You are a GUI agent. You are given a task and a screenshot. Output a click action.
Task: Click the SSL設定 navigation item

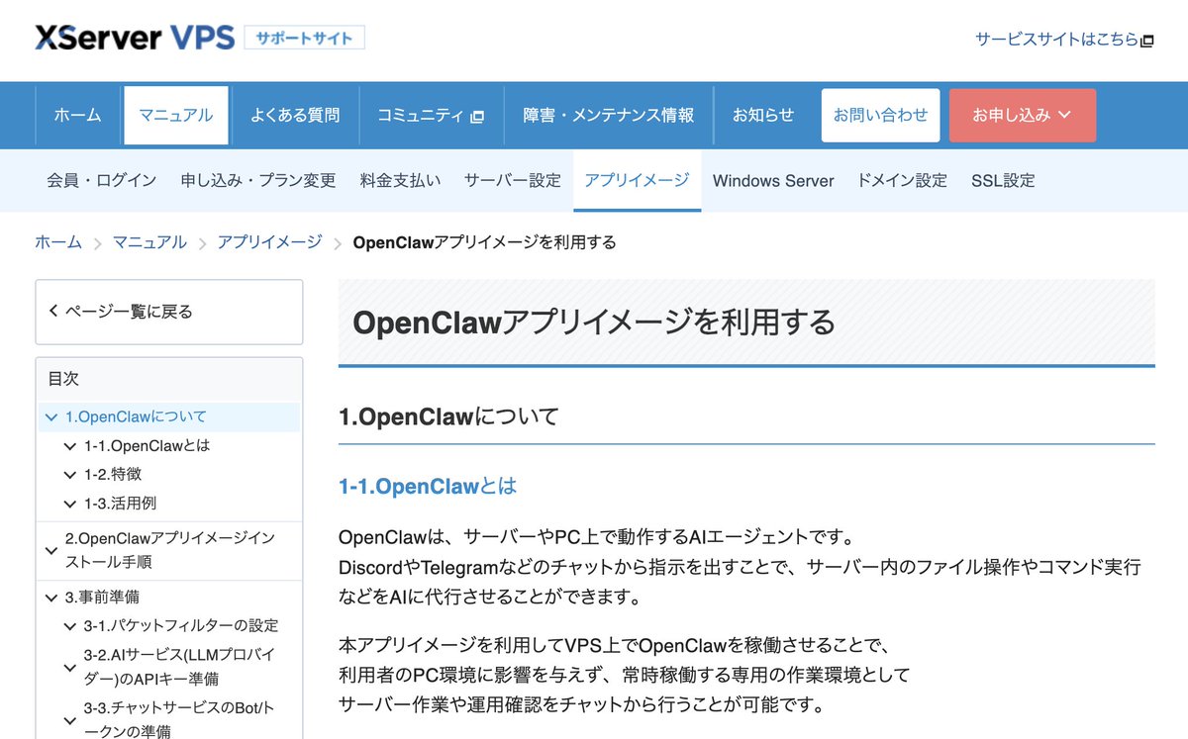(1003, 181)
